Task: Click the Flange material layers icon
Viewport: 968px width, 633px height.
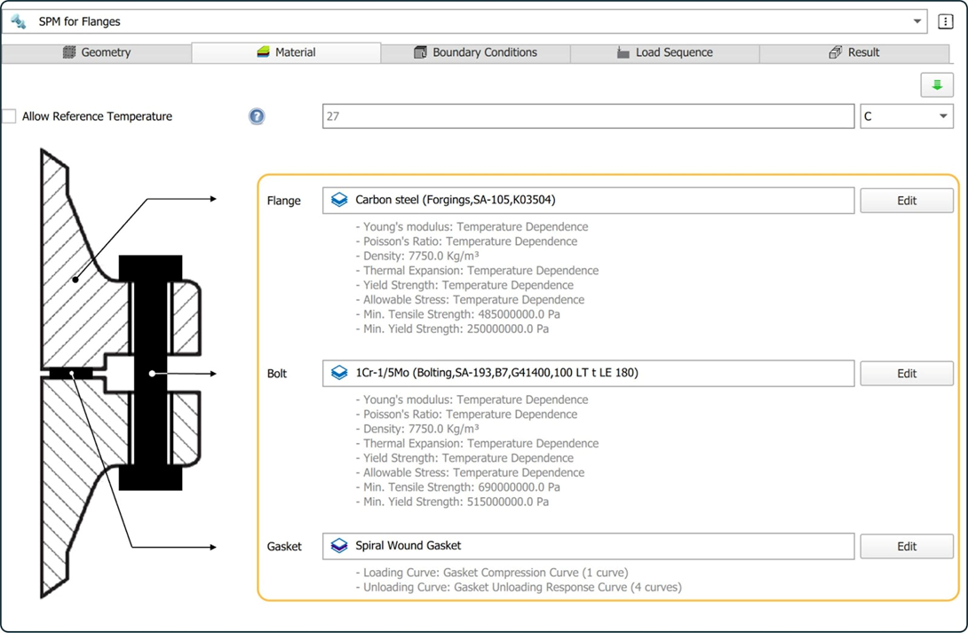Action: pyautogui.click(x=339, y=200)
